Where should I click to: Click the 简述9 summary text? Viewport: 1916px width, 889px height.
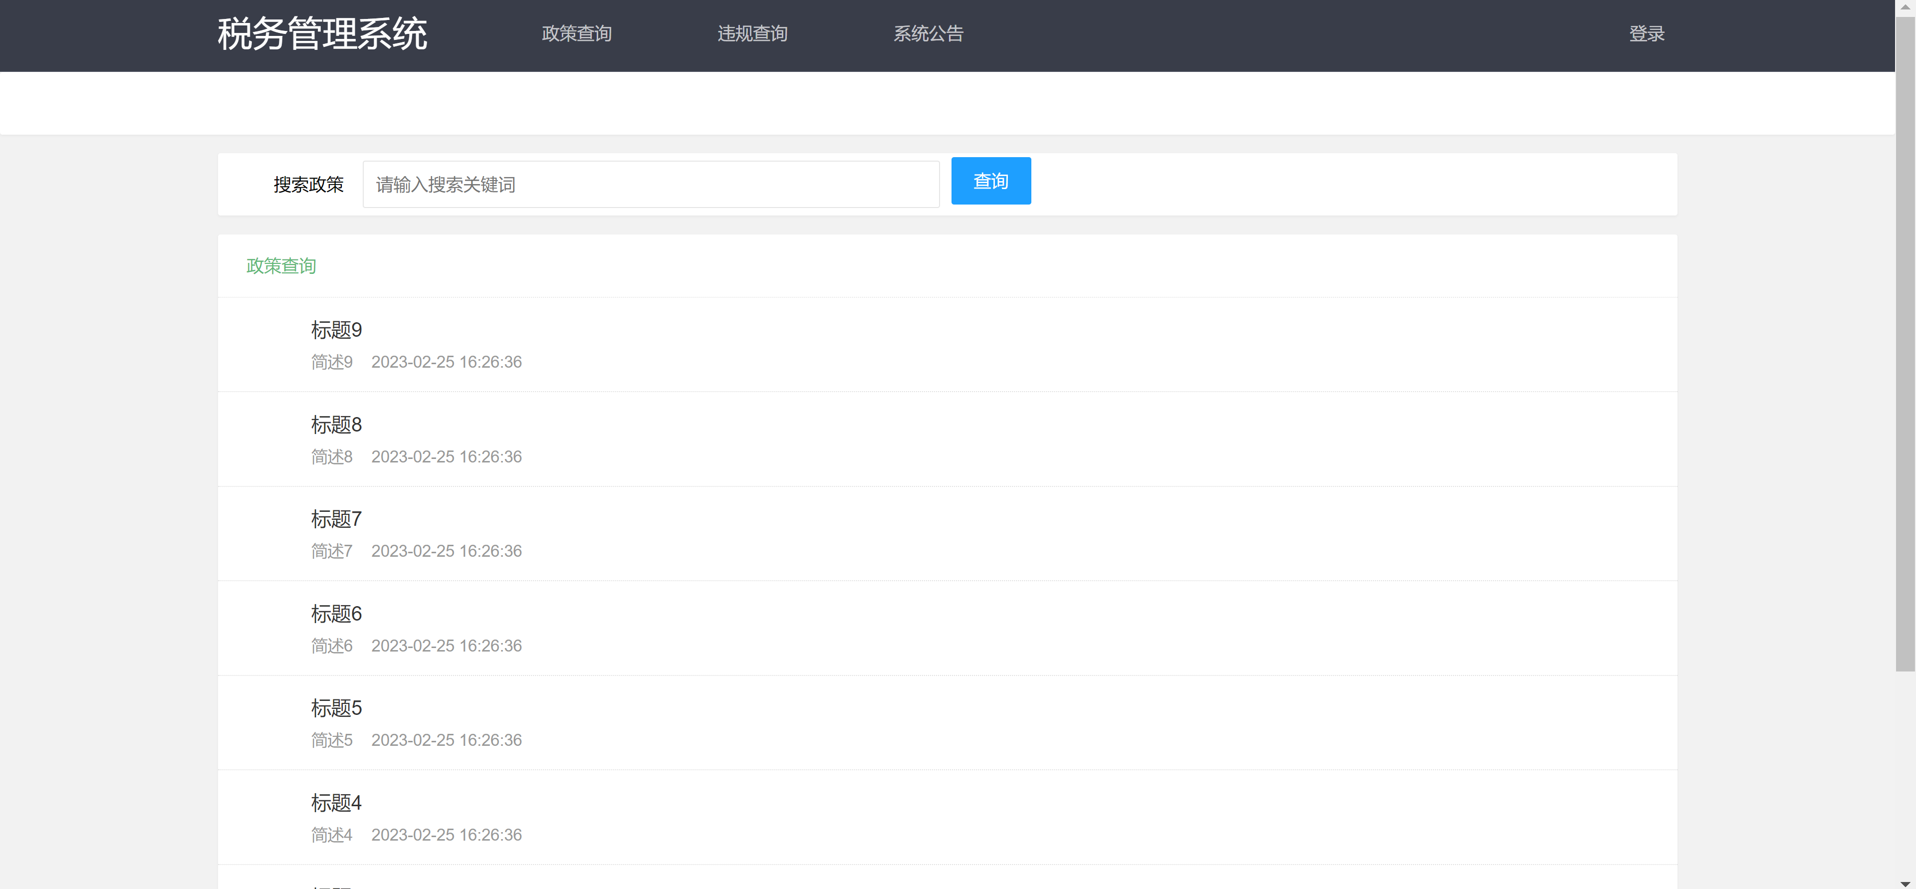(331, 362)
